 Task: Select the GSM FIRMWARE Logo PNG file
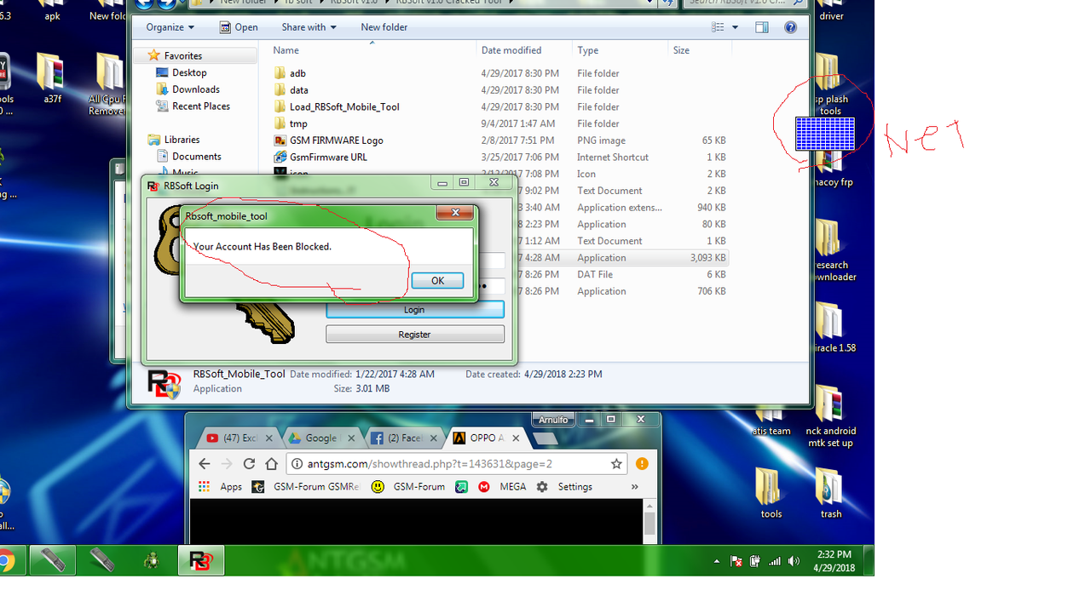(x=336, y=140)
